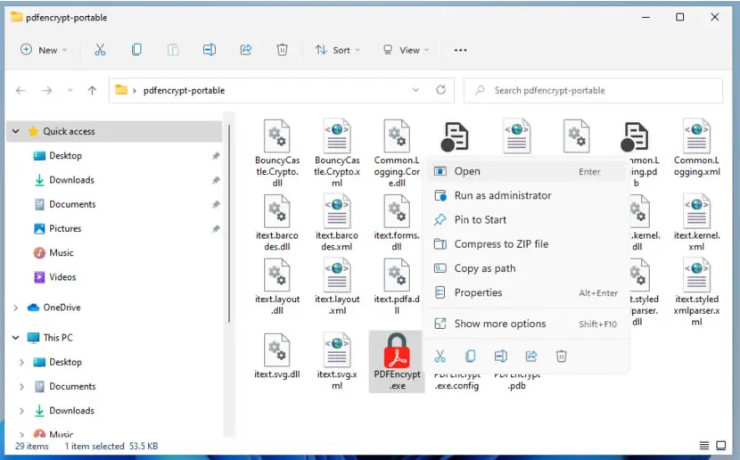The width and height of the screenshot is (740, 460).
Task: Switch to the details view layout toggle
Action: 703,446
